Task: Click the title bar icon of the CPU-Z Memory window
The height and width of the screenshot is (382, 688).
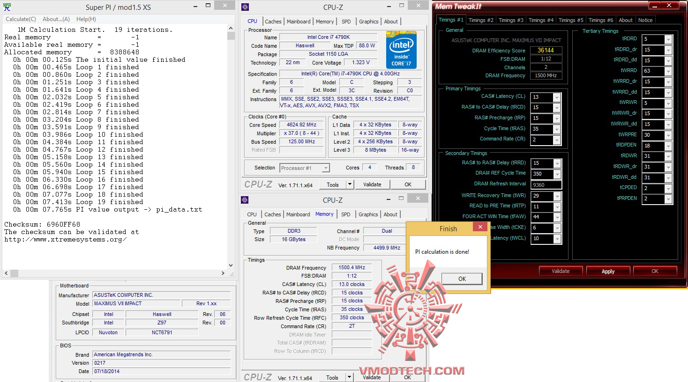Action: click(245, 200)
